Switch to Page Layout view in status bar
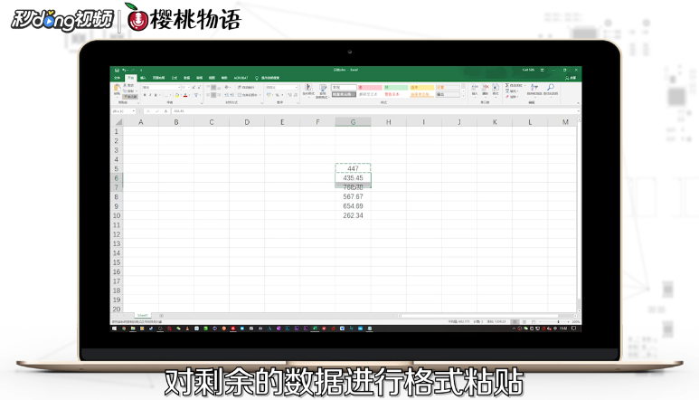Screen dimensions: 699x400 click(524, 321)
